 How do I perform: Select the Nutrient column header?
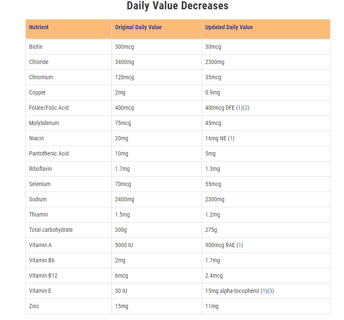point(39,27)
